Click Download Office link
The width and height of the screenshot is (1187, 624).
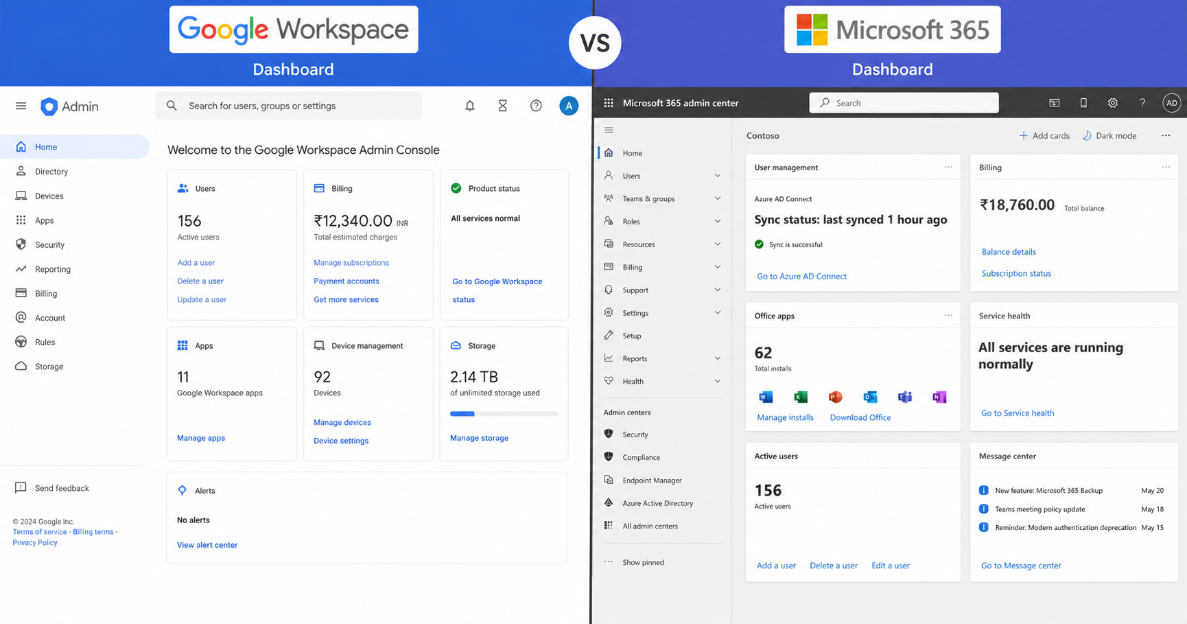click(860, 417)
